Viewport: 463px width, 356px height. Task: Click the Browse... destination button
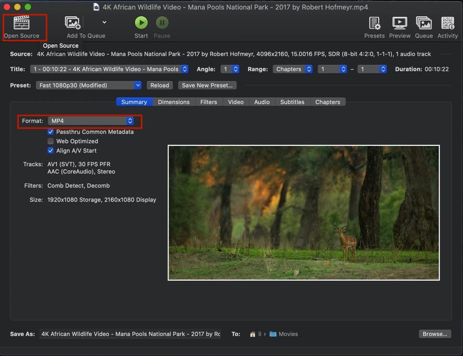434,334
